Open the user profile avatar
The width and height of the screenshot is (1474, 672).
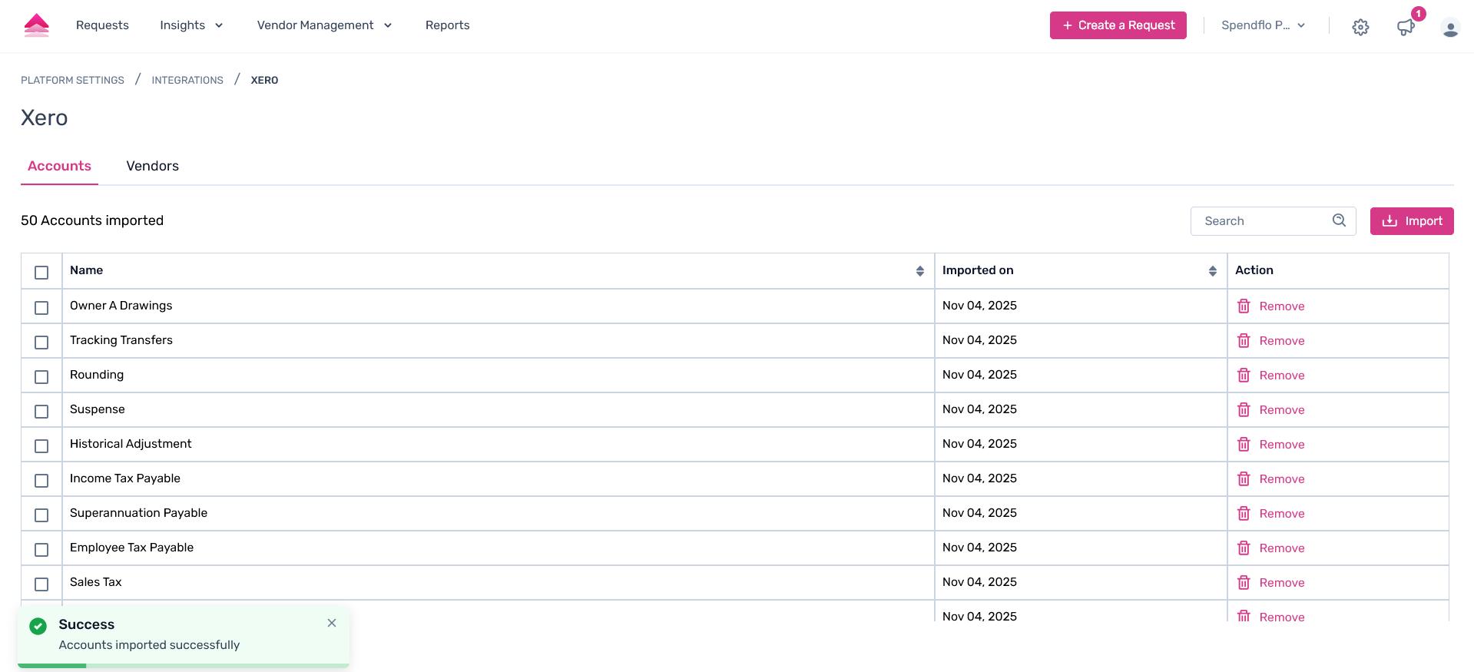1450,28
